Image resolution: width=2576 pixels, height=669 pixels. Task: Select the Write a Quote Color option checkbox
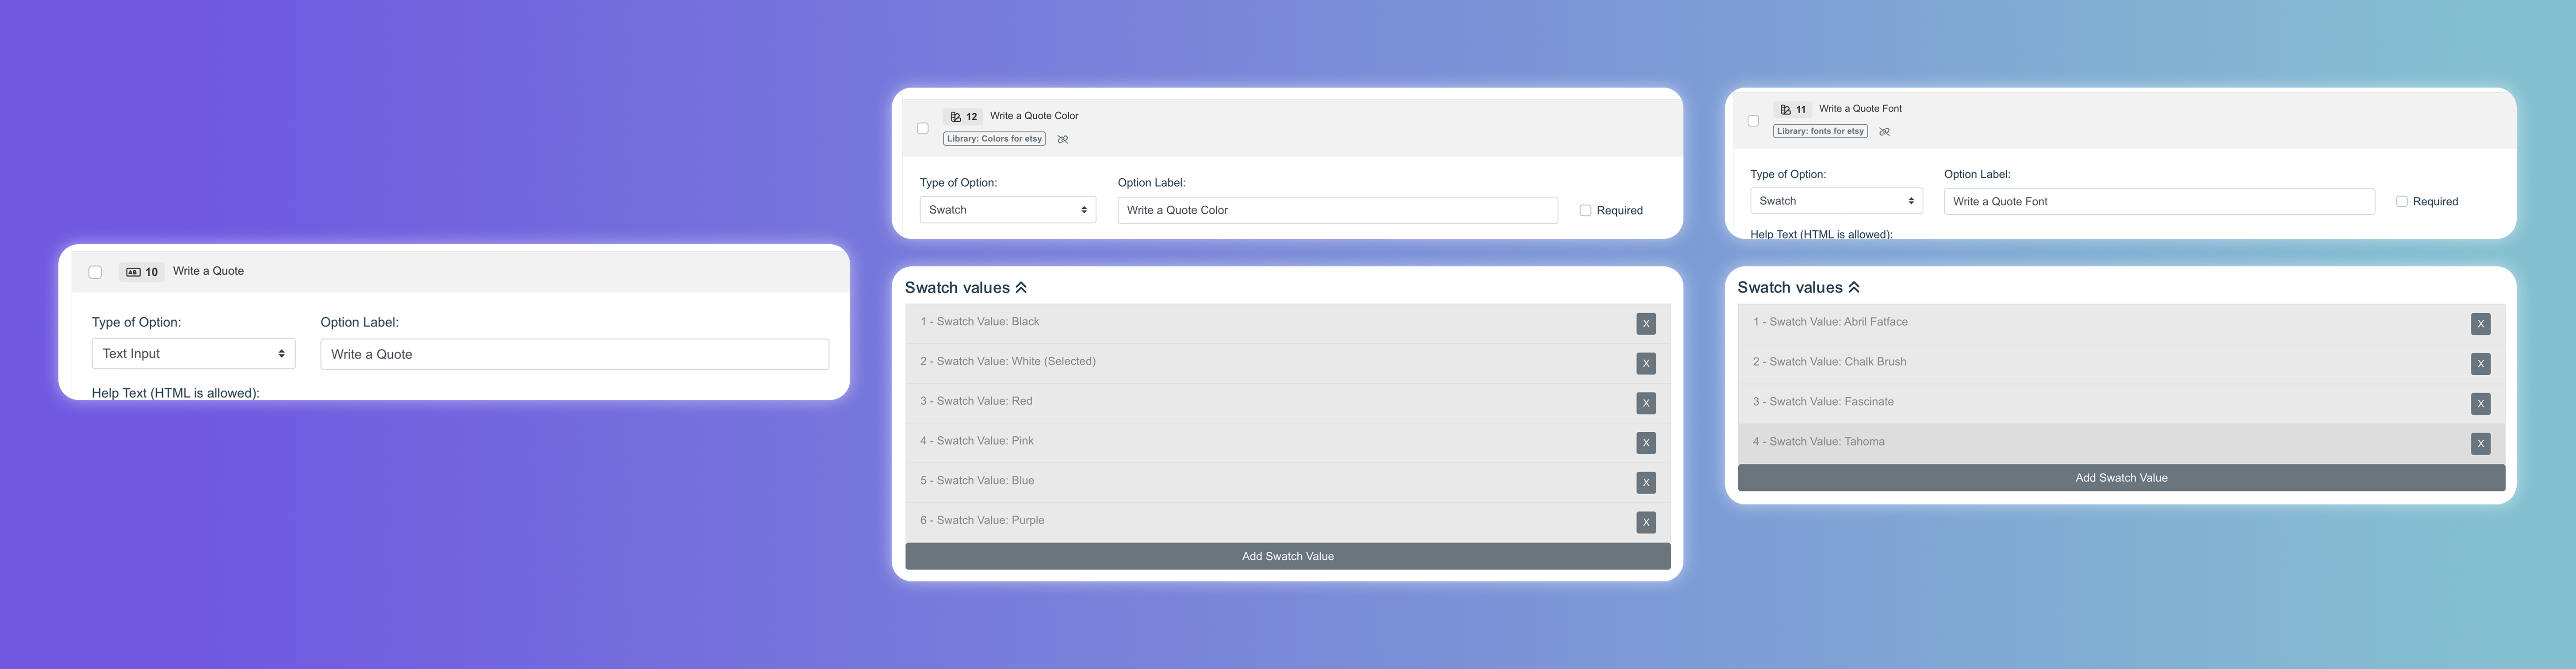click(923, 128)
